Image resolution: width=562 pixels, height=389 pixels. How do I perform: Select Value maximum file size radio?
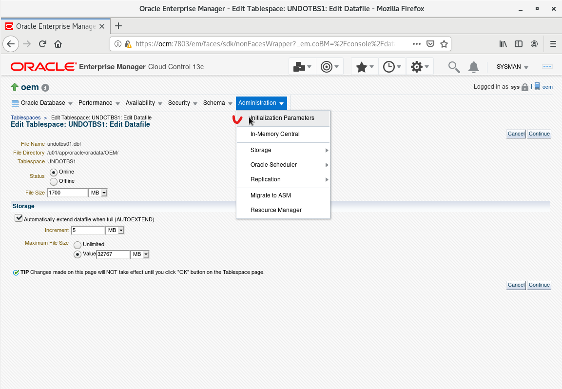tap(78, 254)
